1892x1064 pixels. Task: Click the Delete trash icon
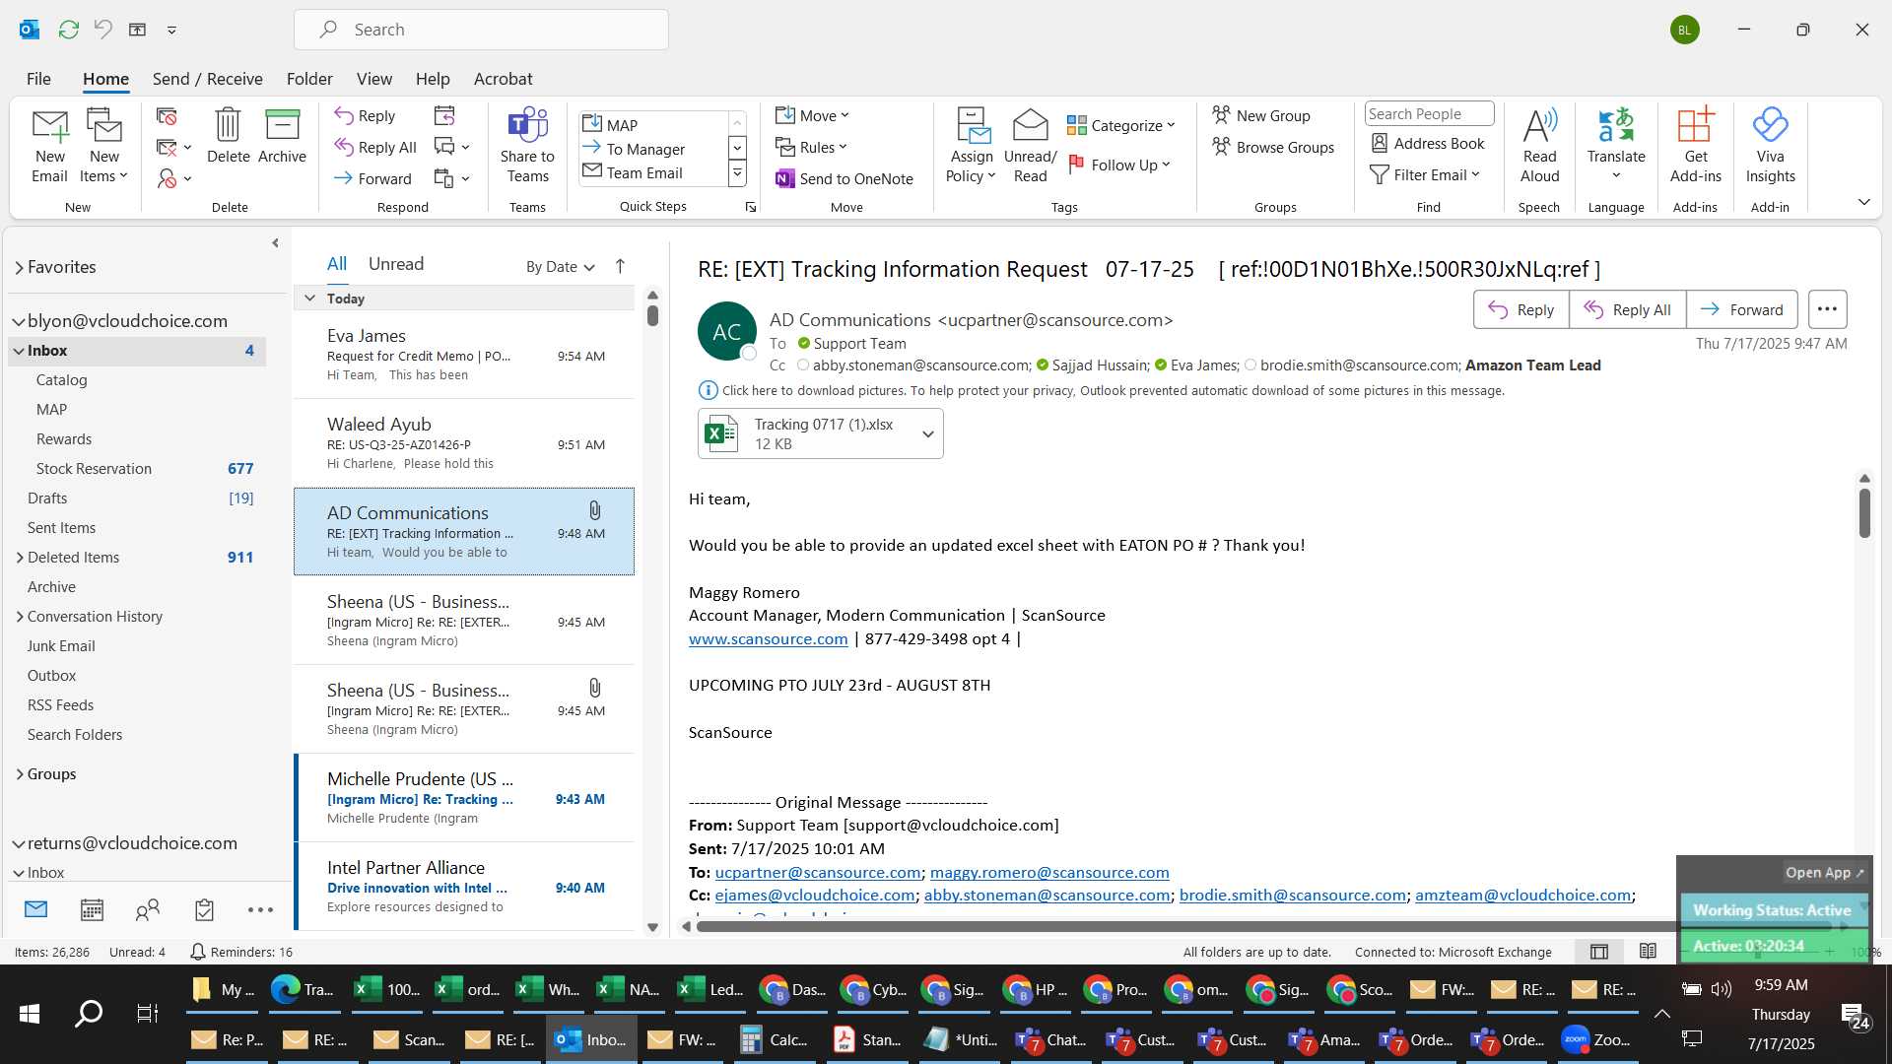(x=228, y=136)
